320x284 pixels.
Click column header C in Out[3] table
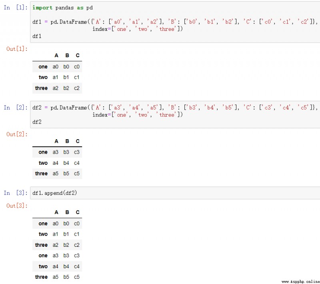(78, 212)
